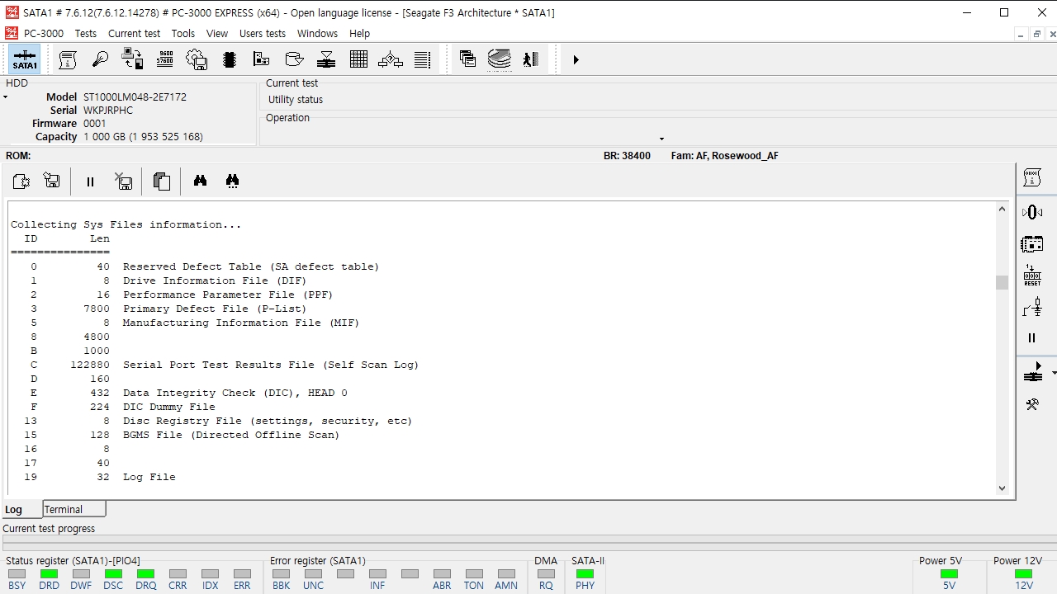Viewport: 1057px width, 594px height.
Task: Click the log scrollbar down arrow
Action: tap(1002, 488)
